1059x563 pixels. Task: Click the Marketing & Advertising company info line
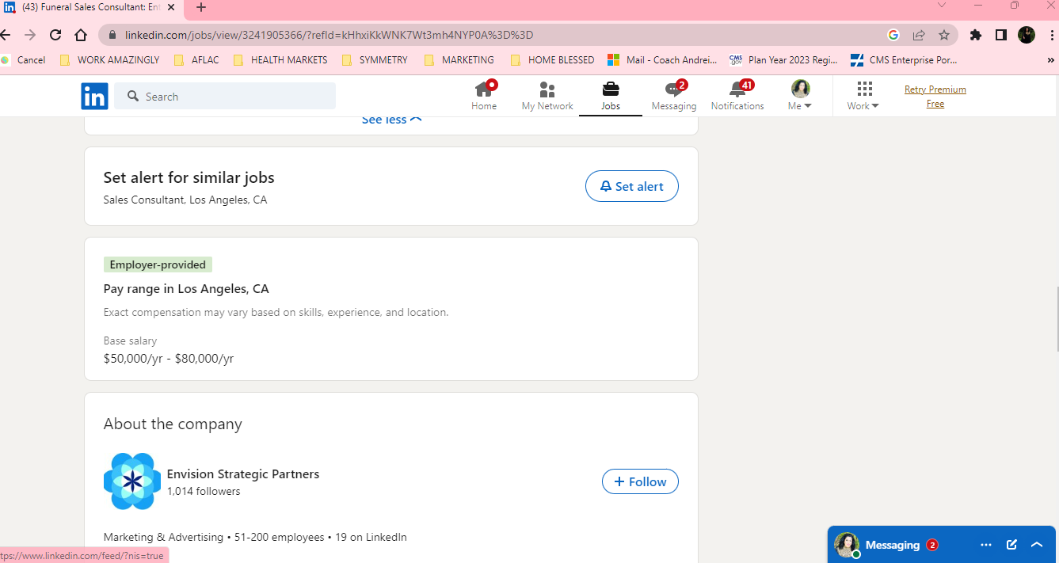(255, 537)
